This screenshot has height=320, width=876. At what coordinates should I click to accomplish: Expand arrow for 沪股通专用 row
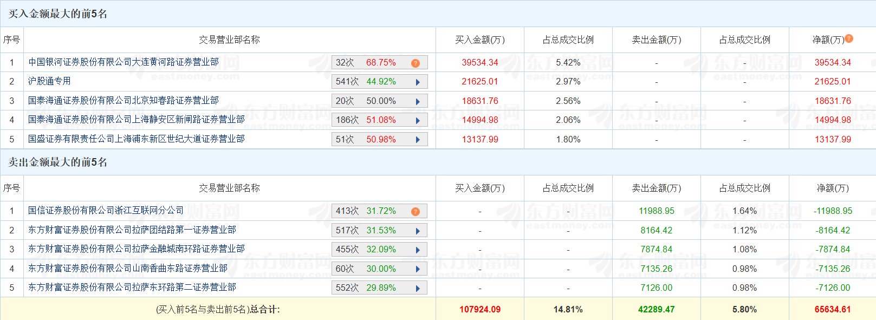pos(418,82)
